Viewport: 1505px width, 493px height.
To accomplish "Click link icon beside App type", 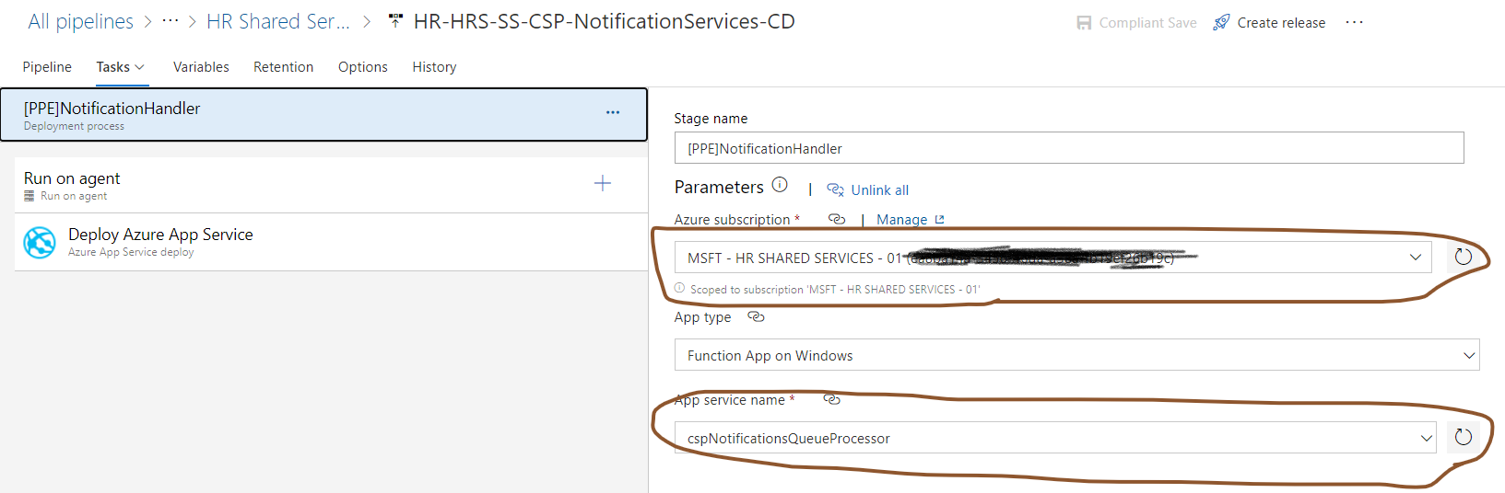I will point(756,316).
